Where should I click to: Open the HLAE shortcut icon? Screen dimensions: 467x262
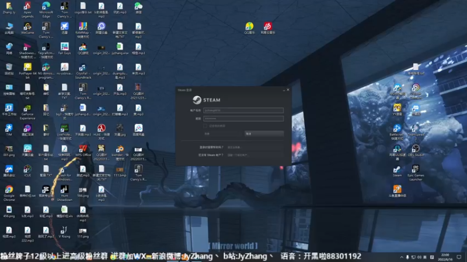point(101,132)
